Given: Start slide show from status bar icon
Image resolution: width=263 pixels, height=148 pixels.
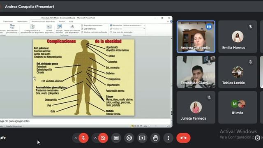Looking at the screenshot, I should click(x=141, y=126).
